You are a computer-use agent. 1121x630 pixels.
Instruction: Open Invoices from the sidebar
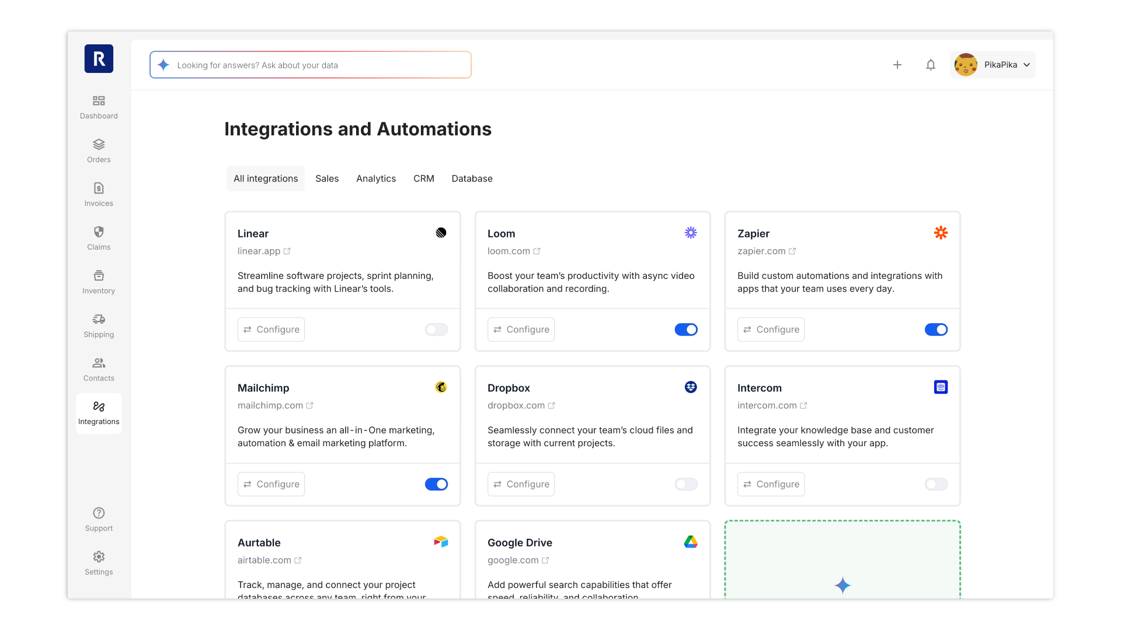point(99,195)
